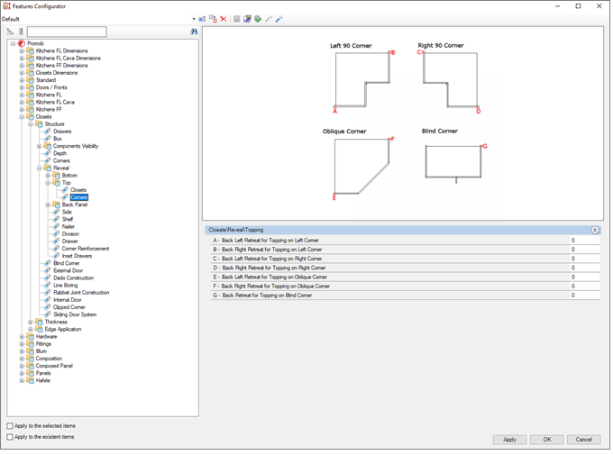613x455 pixels.
Task: Select the Kitchens FL Cava Dimensions item
Action: pyautogui.click(x=69, y=59)
